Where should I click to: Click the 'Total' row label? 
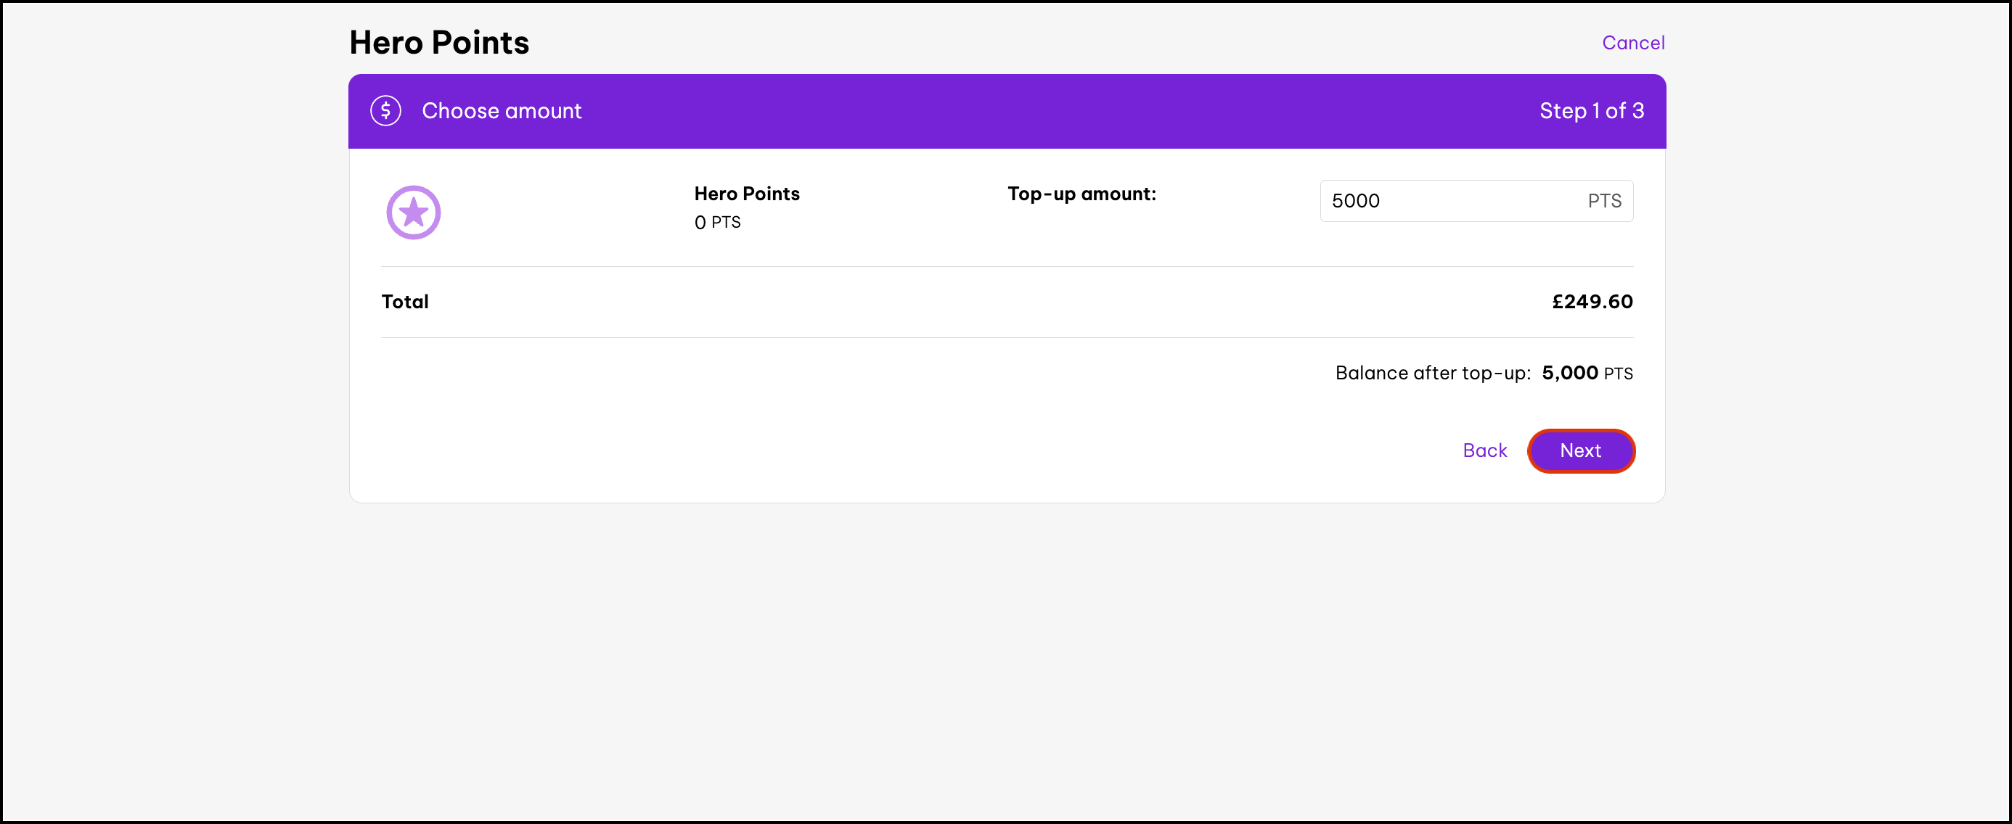click(x=404, y=302)
